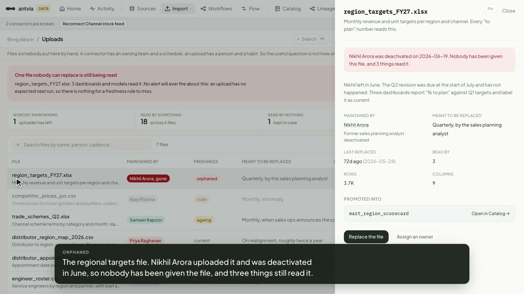Navigate to Workflows
This screenshot has height=294, width=524.
pos(216,9)
